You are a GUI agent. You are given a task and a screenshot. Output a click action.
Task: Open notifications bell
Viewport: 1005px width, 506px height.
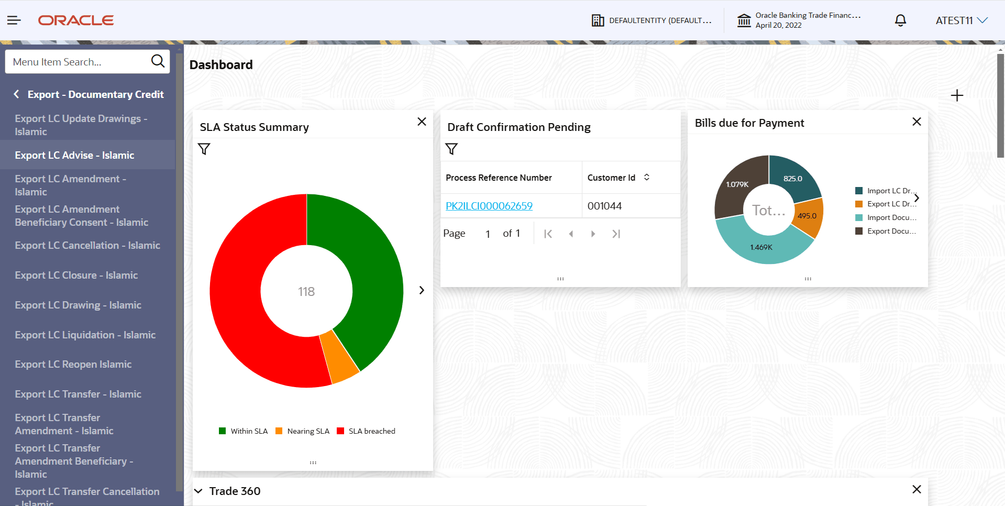tap(900, 20)
